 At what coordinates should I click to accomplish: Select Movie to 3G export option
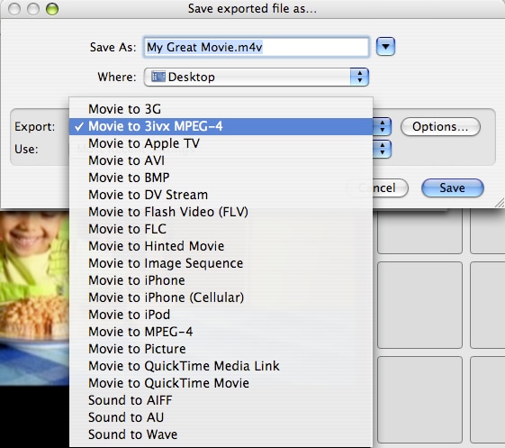pos(221,109)
